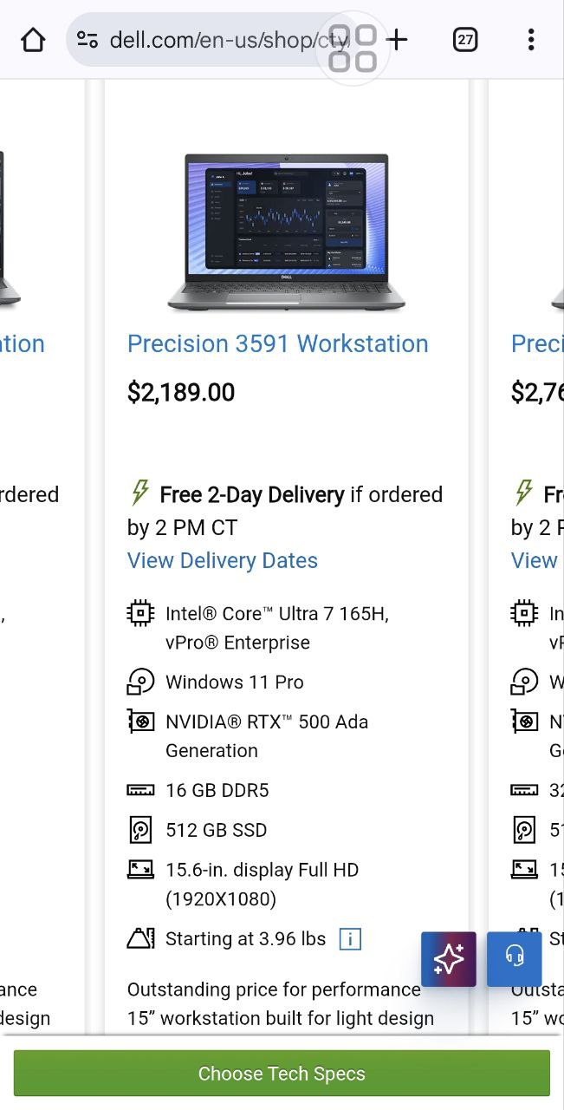The height and width of the screenshot is (1110, 564).
Task: Click View Delivery Dates link
Action: [223, 560]
